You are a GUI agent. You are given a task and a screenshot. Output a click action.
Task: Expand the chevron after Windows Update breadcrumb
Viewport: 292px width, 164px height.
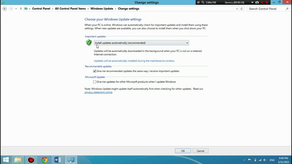point(115,9)
